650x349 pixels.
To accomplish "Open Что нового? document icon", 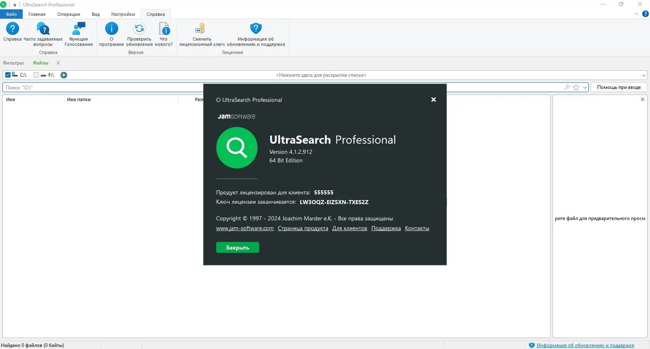I will [164, 29].
